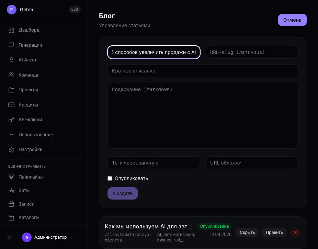Screen dimensions: 318x249
Task: Open Проекты using the folder icon
Action: (11, 90)
